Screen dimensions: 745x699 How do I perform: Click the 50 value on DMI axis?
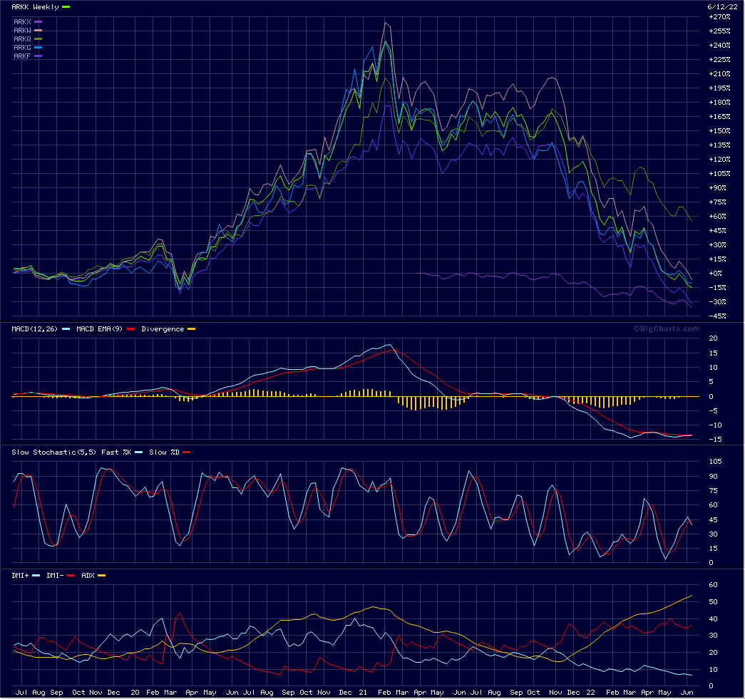tap(713, 602)
